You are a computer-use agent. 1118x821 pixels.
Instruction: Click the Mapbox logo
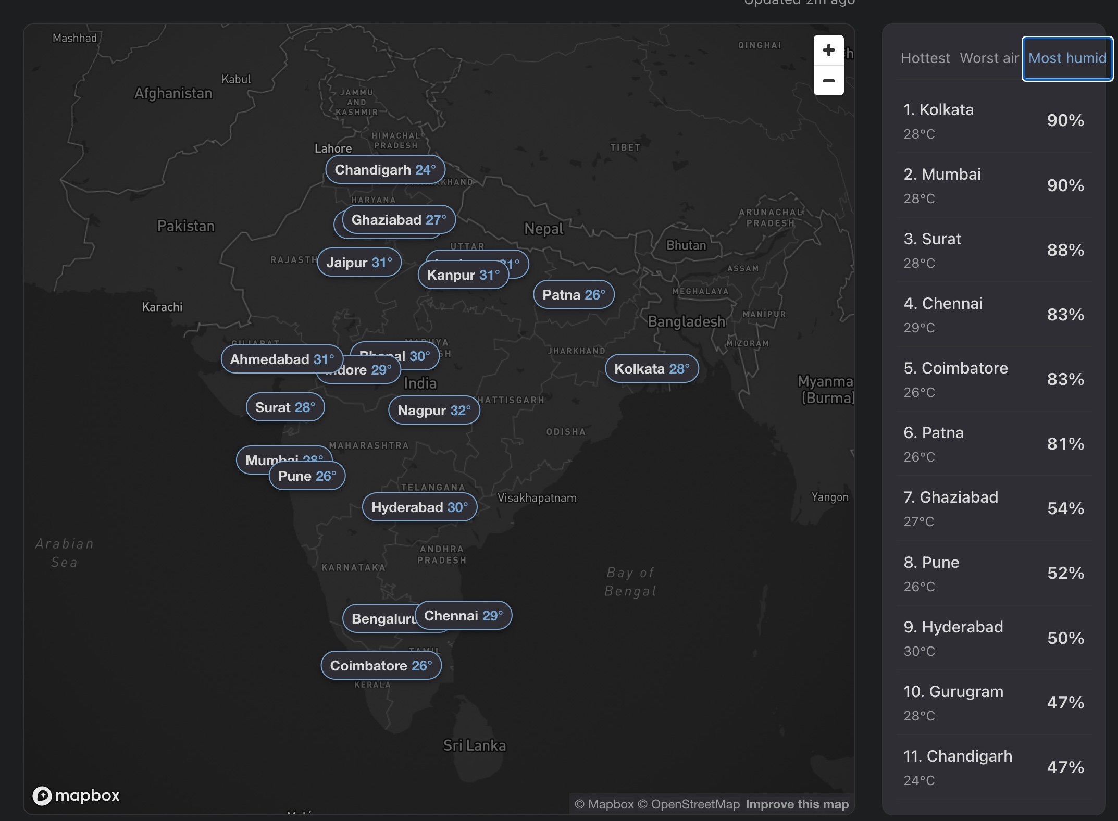tap(76, 795)
